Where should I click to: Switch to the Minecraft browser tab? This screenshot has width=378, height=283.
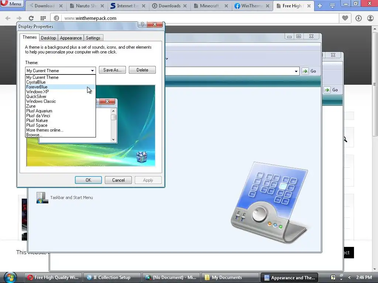211,6
